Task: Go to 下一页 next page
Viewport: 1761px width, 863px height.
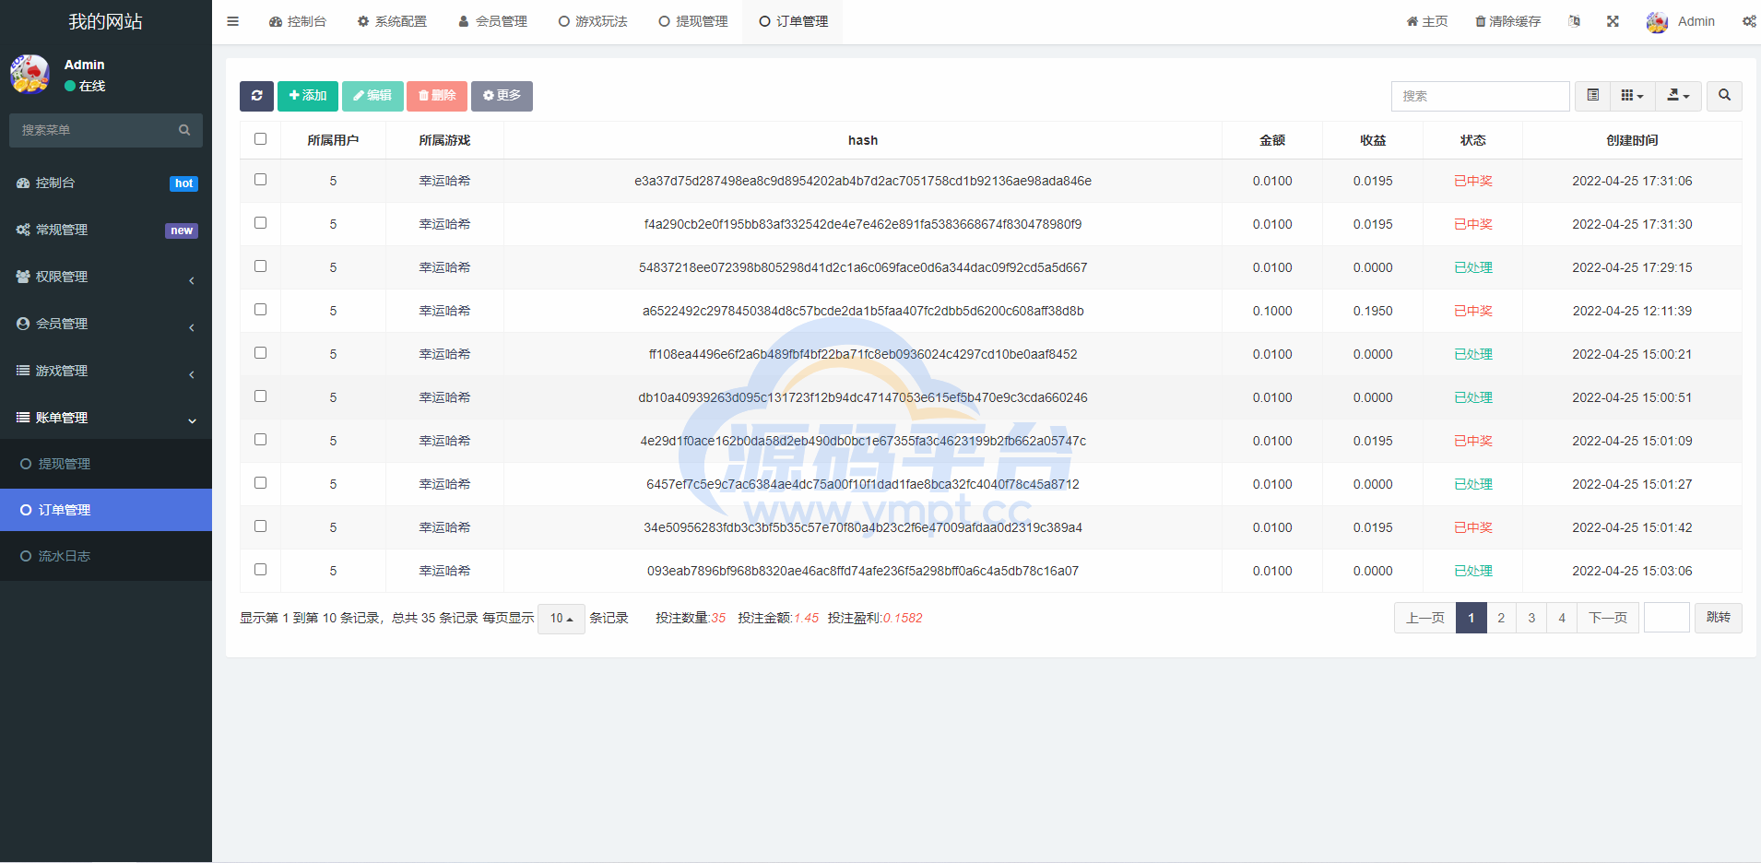Action: pos(1608,618)
